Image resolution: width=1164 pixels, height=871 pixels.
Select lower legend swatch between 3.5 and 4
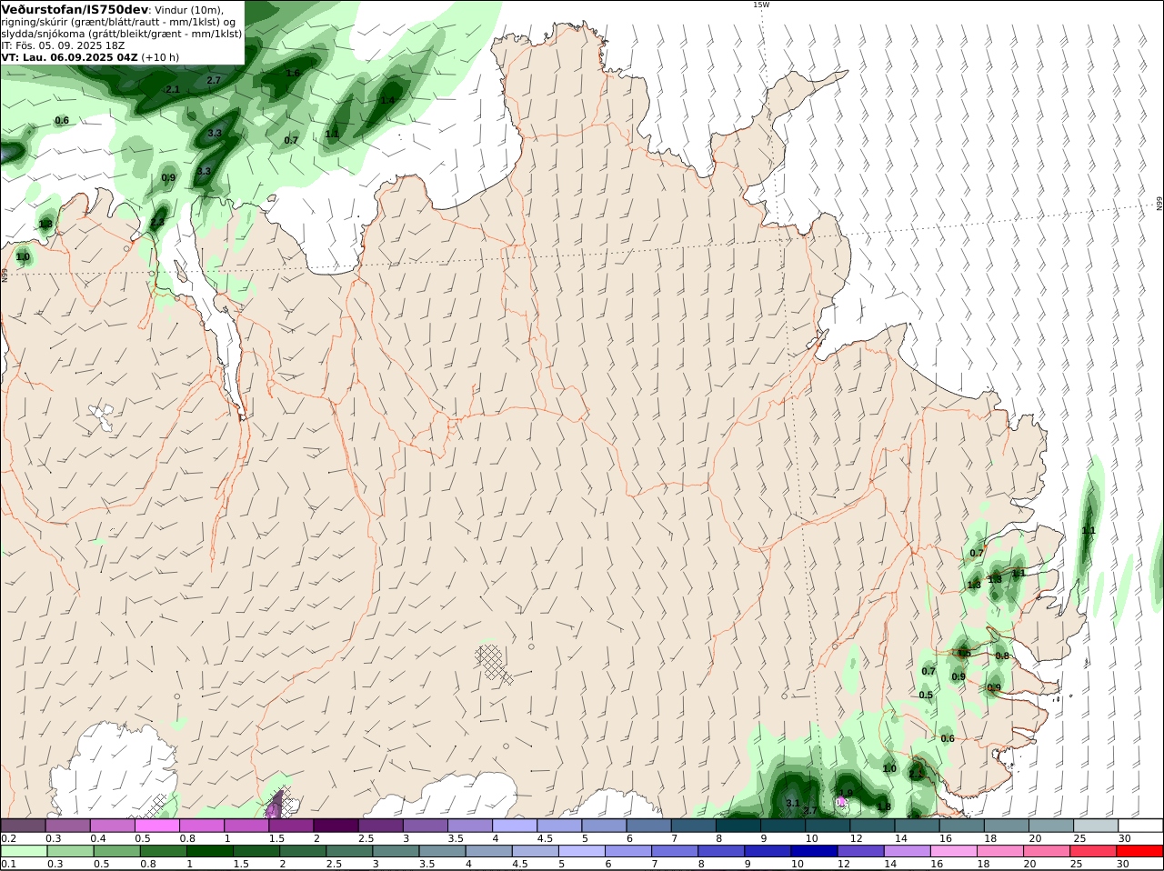442,851
